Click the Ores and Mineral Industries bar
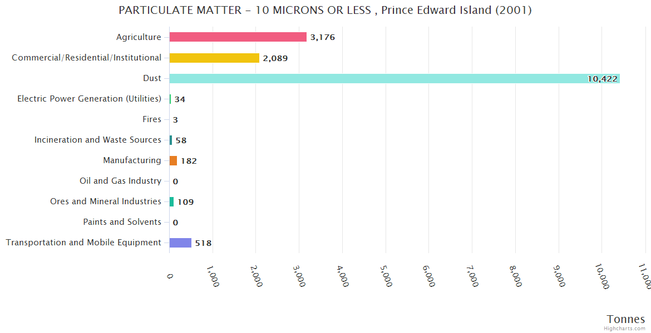Image resolution: width=651 pixels, height=333 pixels. (171, 202)
